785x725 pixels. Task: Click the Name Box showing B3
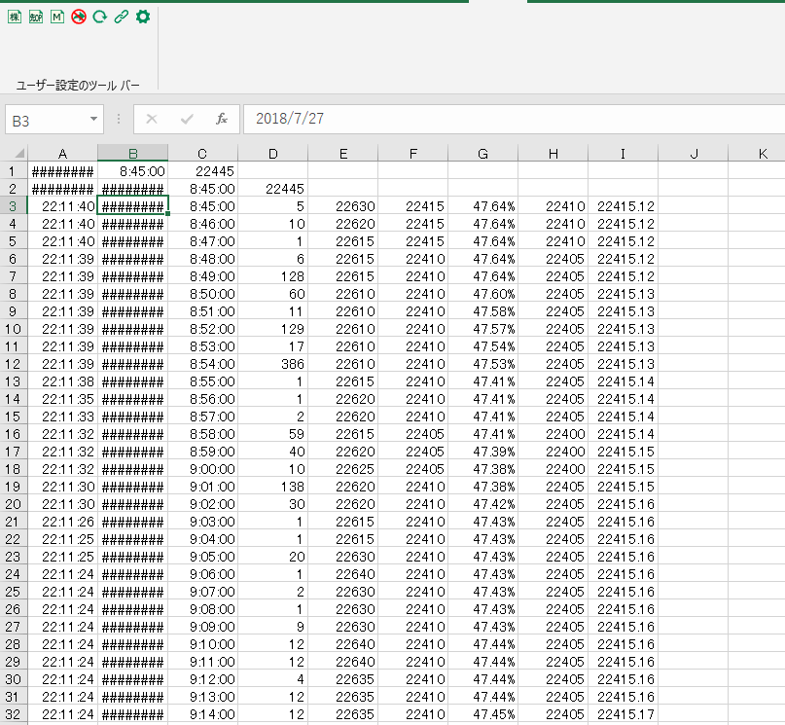click(44, 119)
